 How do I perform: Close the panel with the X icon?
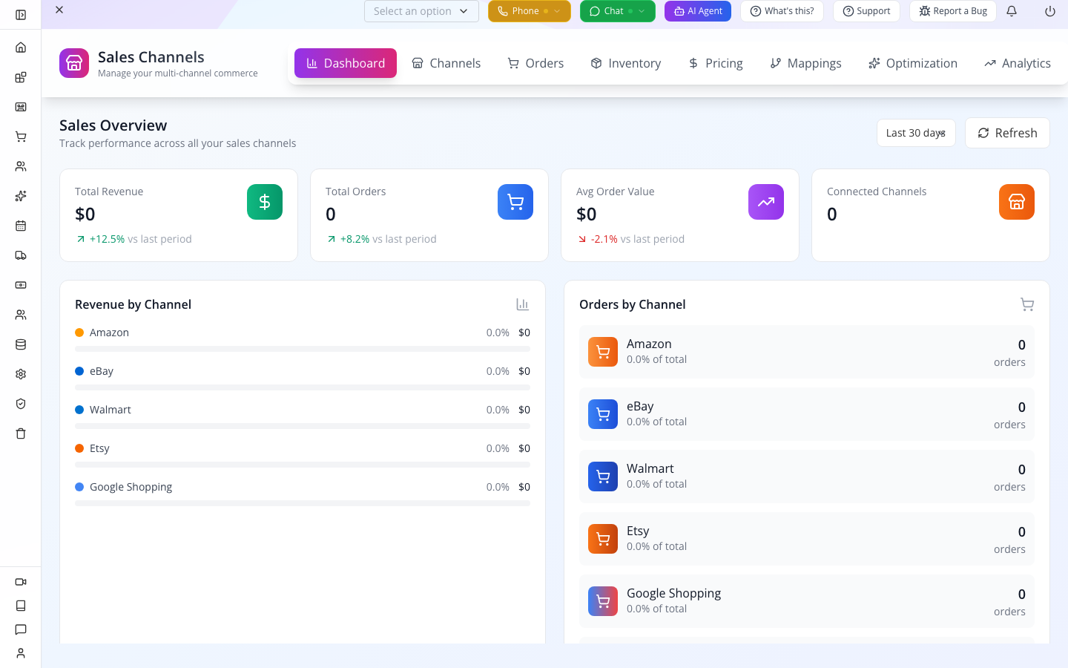click(x=59, y=10)
